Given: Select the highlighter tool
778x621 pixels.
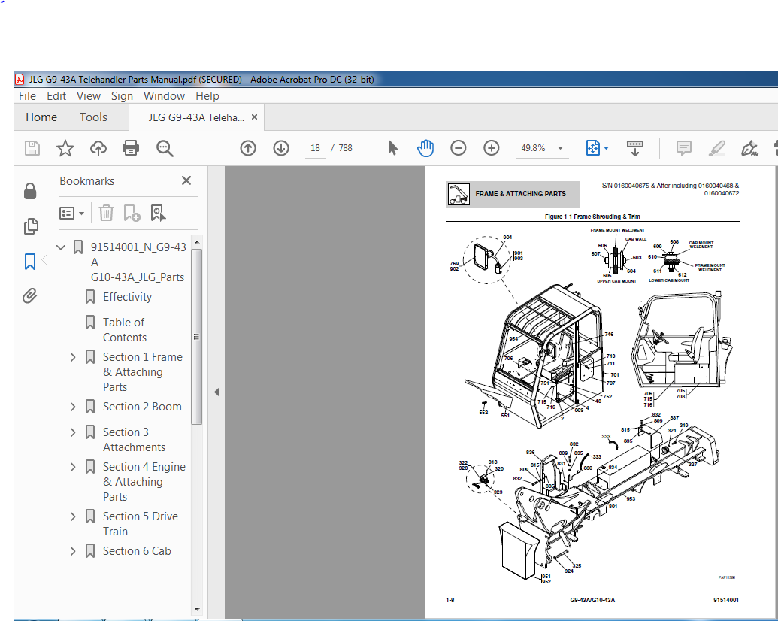Looking at the screenshot, I should coord(717,148).
